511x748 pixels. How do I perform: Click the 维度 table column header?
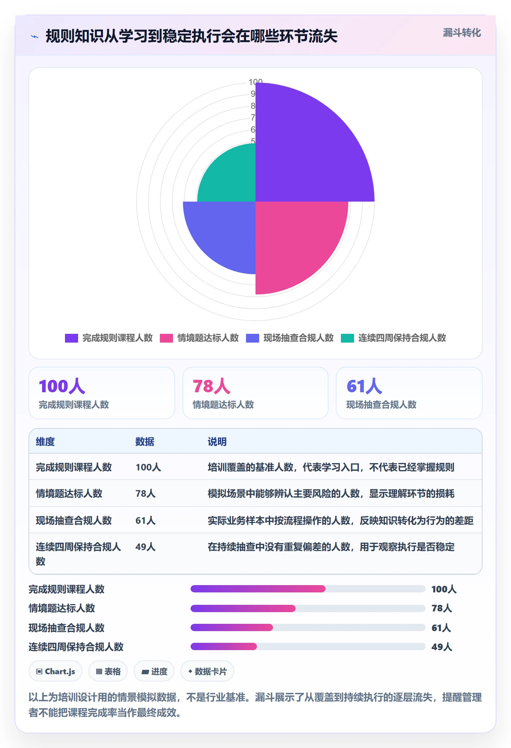coord(45,442)
